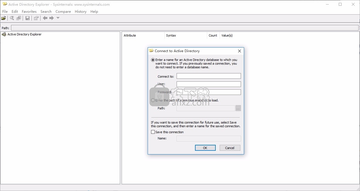Viewport: 360px width, 191px height.
Task: Minimize the Active Directory Explorer window
Action: pyautogui.click(x=327, y=4)
